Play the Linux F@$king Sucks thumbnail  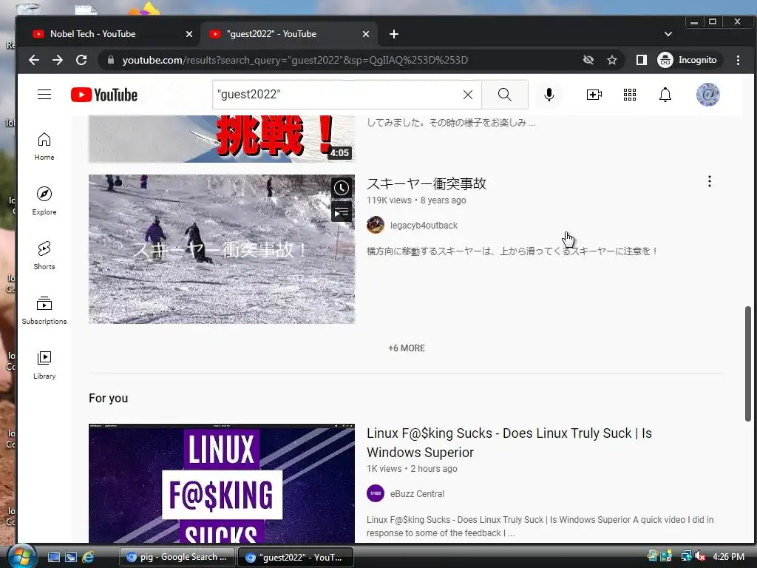click(x=222, y=484)
